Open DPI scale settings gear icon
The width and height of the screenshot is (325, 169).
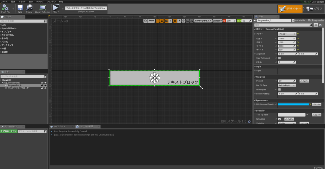point(249,122)
